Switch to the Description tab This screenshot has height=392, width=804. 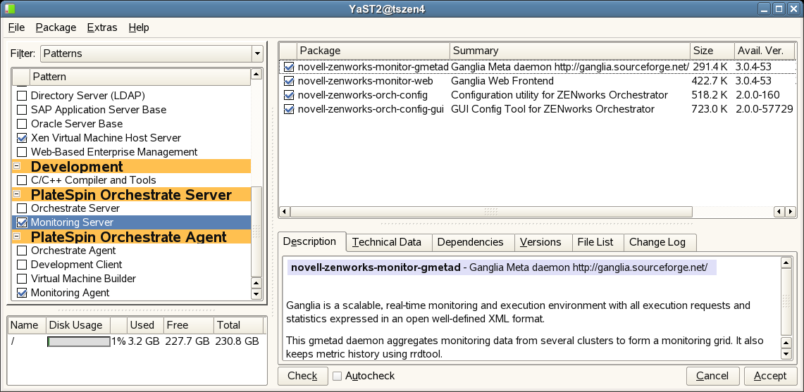pos(311,241)
